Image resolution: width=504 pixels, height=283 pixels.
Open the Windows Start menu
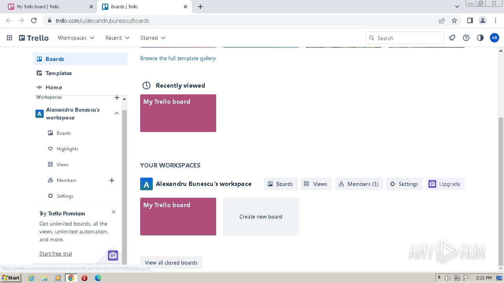tap(11, 278)
